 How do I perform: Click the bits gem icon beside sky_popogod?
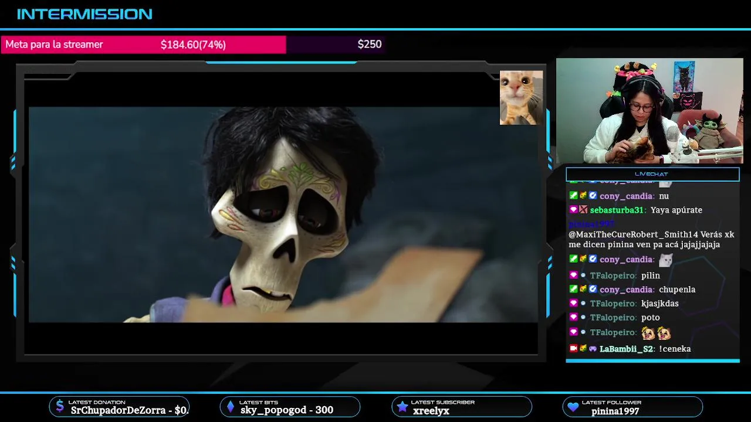tap(231, 407)
